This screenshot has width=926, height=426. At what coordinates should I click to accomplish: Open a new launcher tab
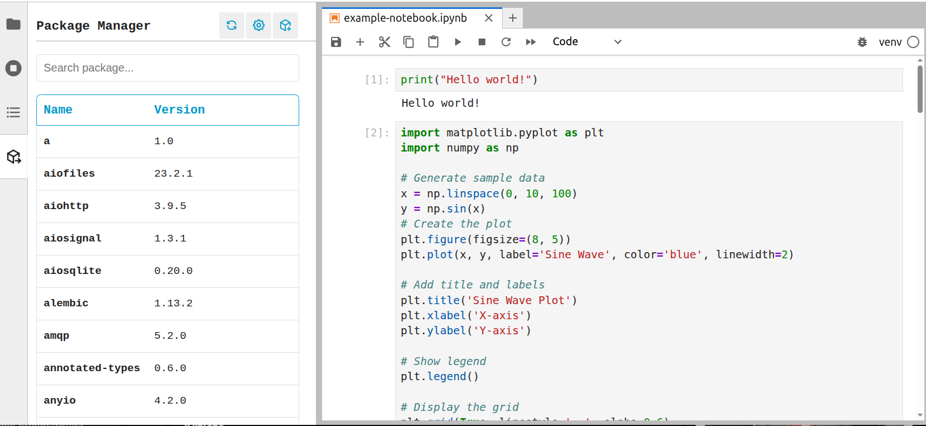(512, 18)
